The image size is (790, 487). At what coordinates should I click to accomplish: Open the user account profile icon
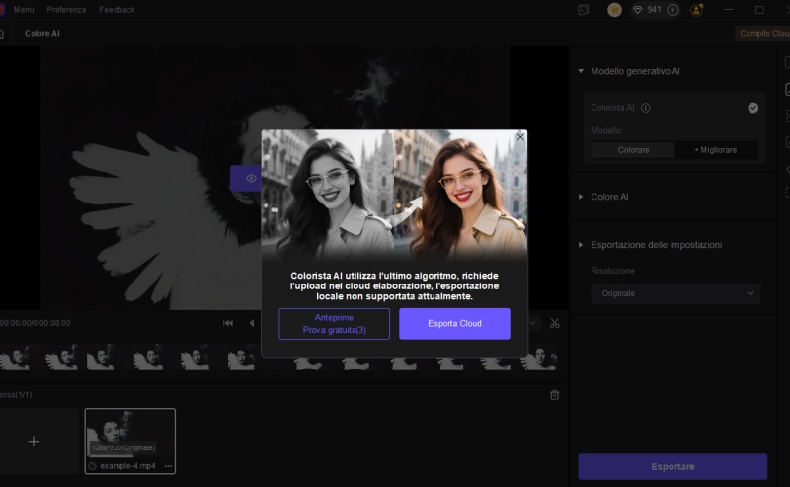tap(697, 10)
